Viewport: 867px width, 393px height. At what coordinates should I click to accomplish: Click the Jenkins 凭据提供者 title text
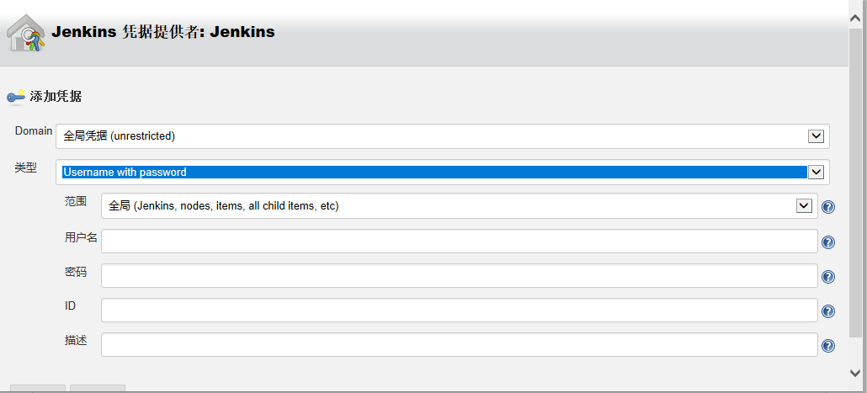coord(162,33)
